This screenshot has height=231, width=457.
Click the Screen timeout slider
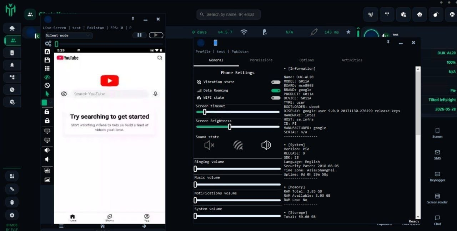coord(237,112)
